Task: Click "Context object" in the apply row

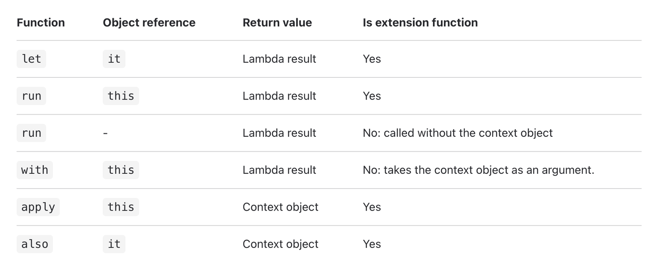Action: point(280,207)
